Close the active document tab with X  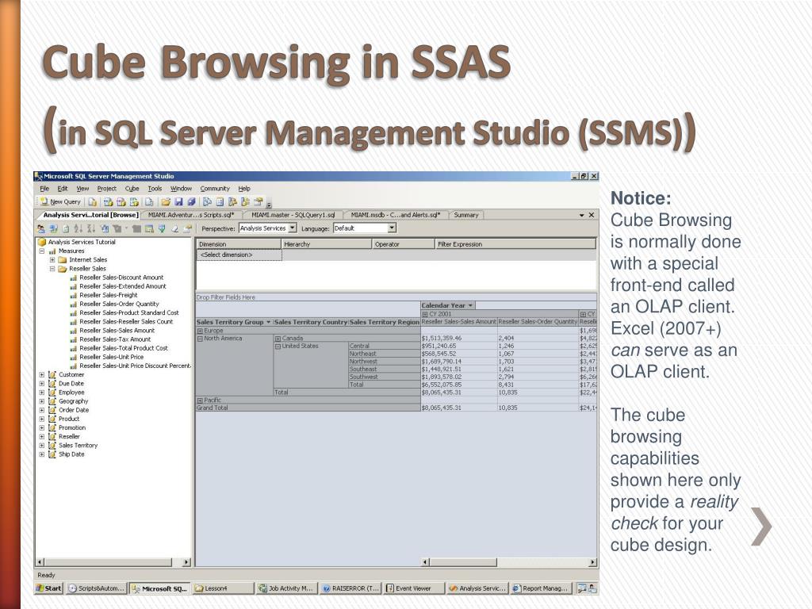592,215
